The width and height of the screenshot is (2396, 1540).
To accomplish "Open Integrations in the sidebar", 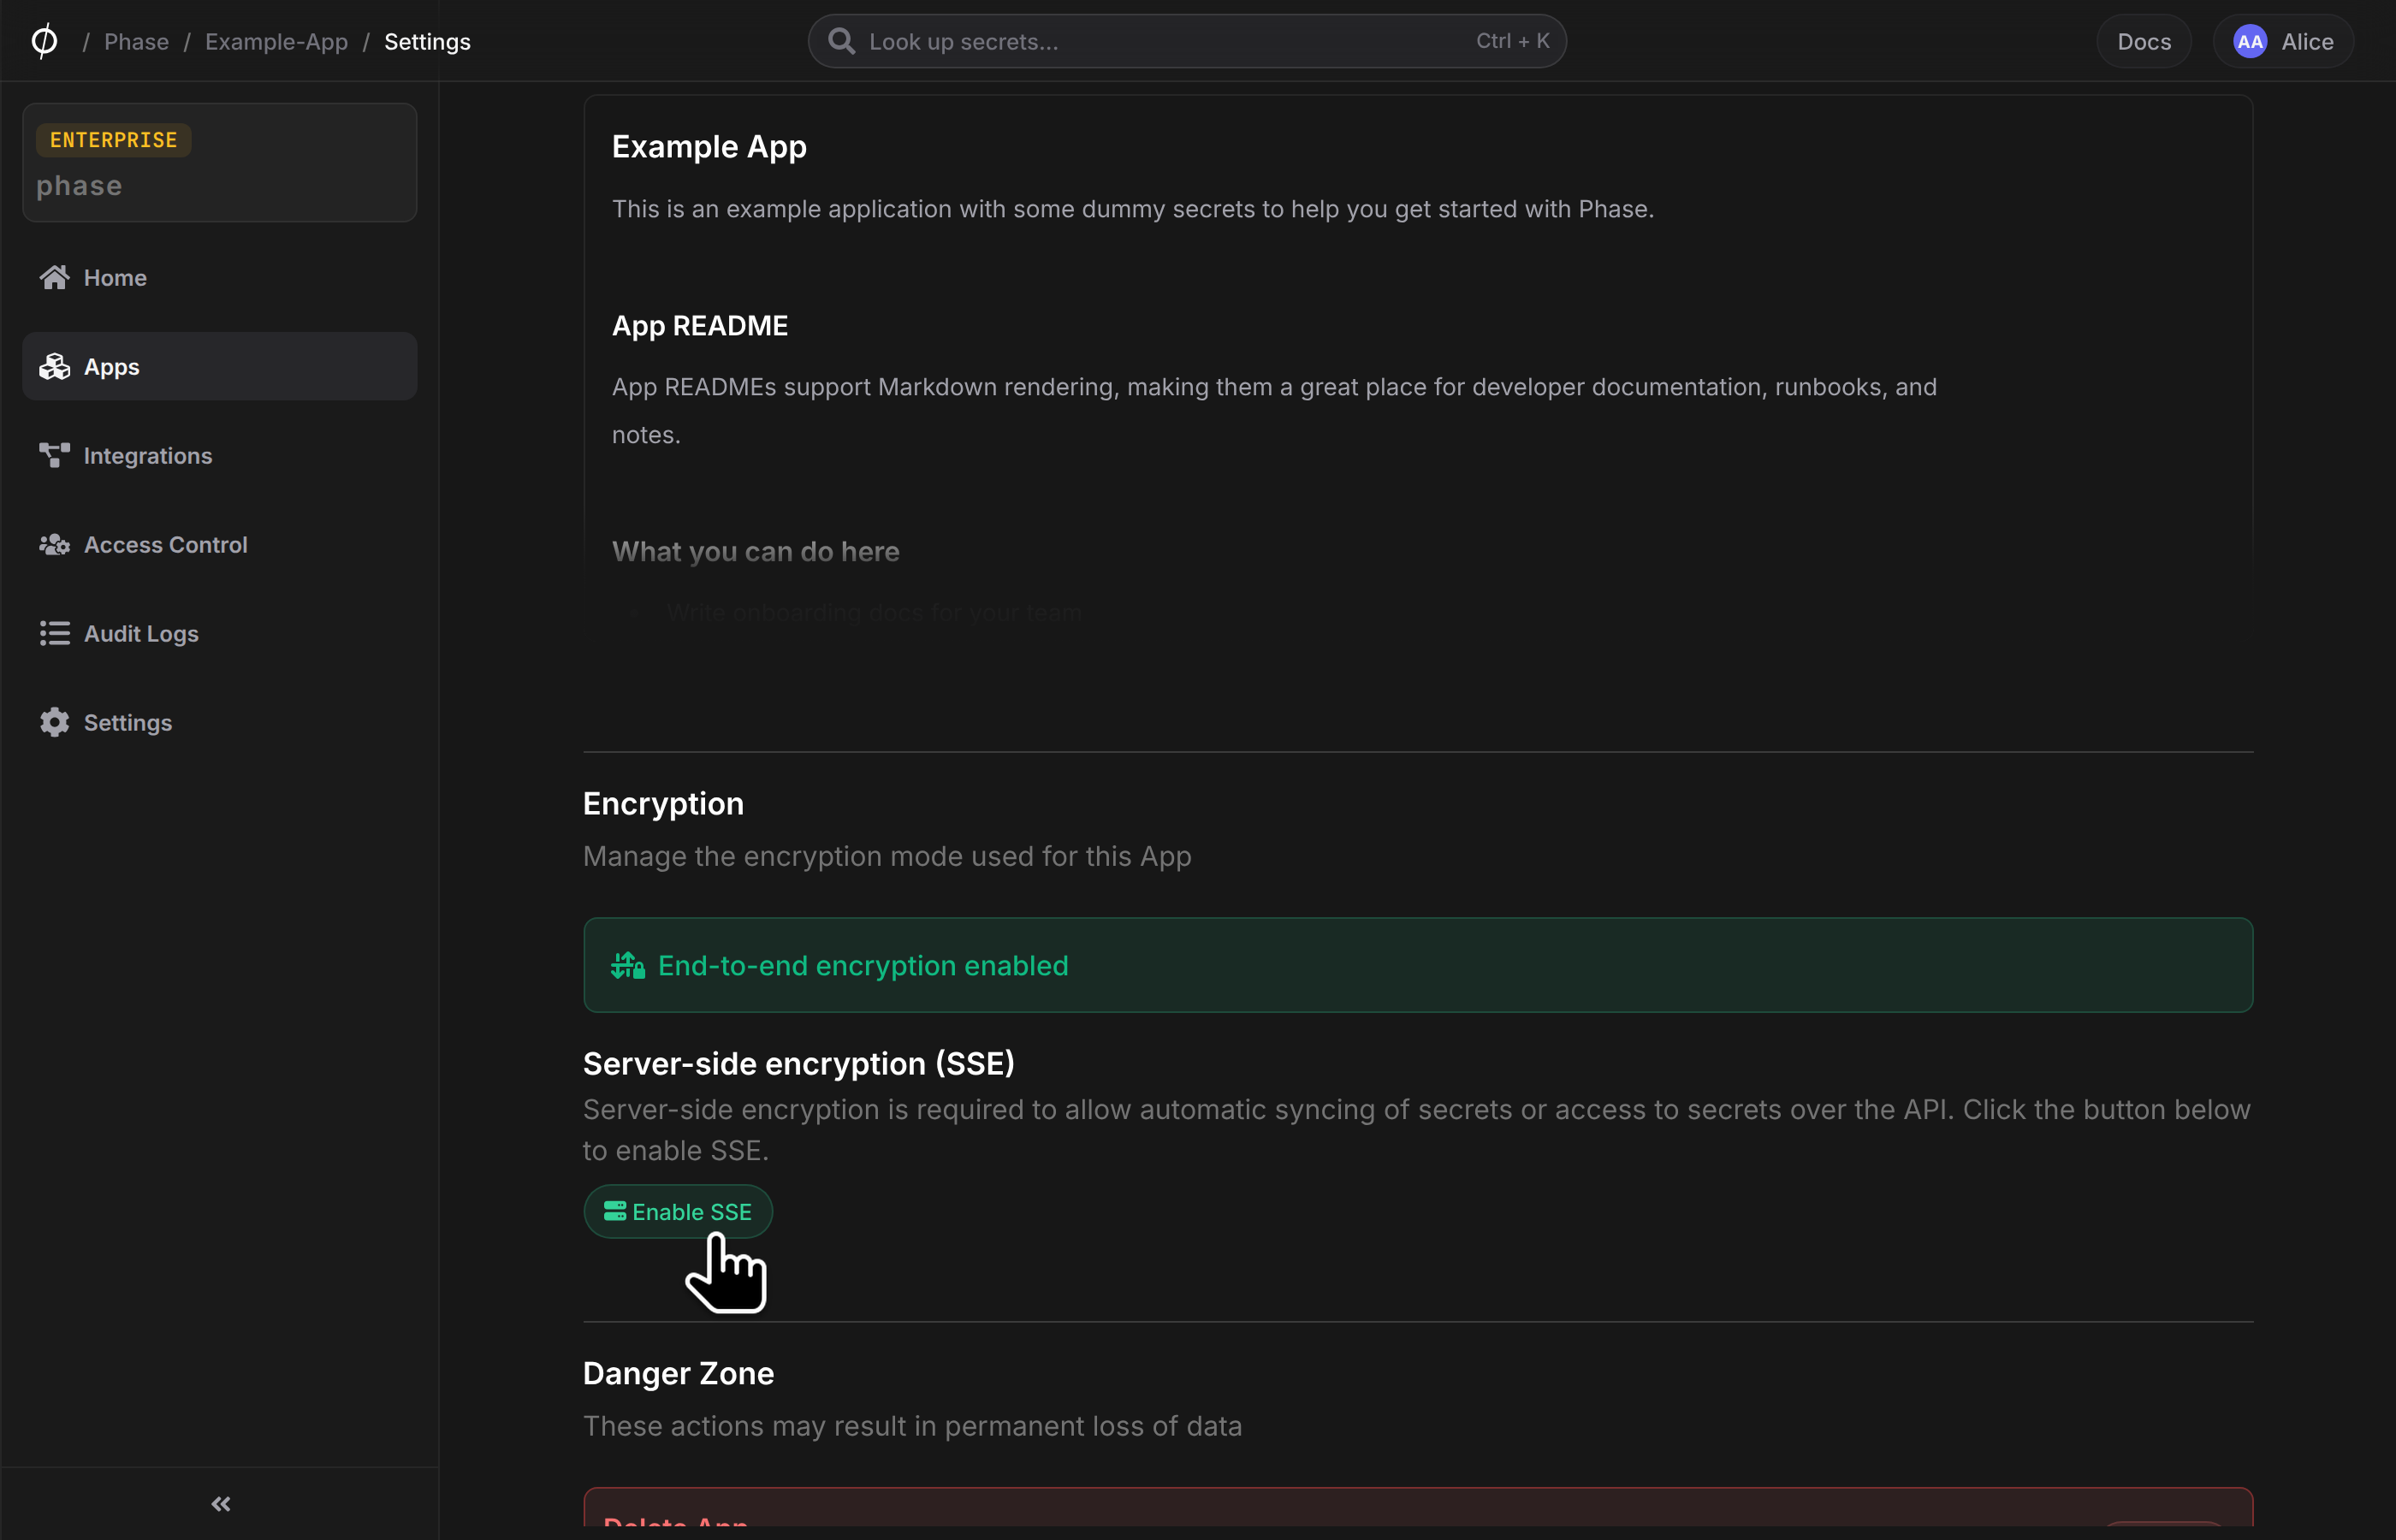I will coord(219,455).
